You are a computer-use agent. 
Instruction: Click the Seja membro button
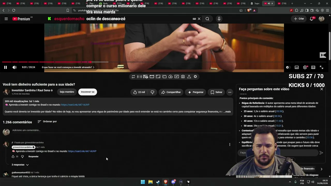(x=67, y=92)
